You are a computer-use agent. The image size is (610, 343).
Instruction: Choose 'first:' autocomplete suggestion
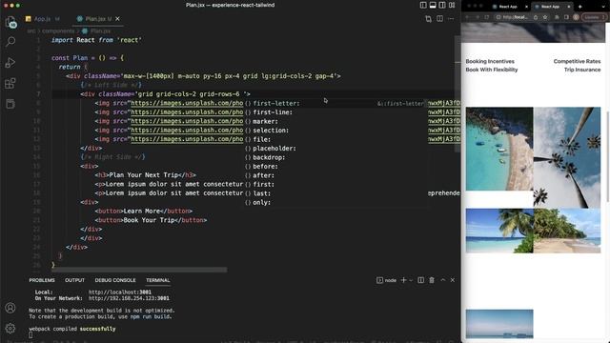335,184
